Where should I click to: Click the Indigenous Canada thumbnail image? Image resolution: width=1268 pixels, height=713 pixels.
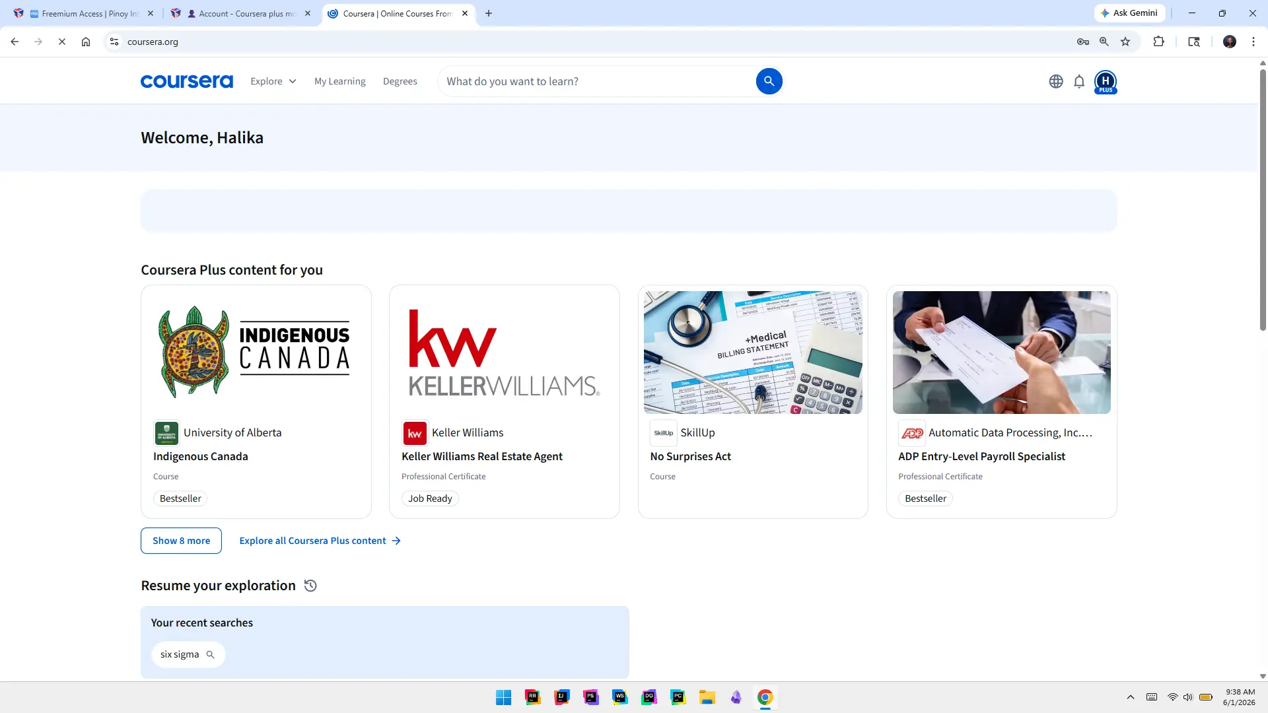click(x=256, y=353)
